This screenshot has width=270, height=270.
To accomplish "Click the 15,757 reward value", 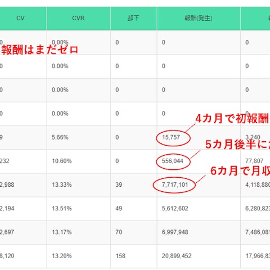I will [171, 137].
